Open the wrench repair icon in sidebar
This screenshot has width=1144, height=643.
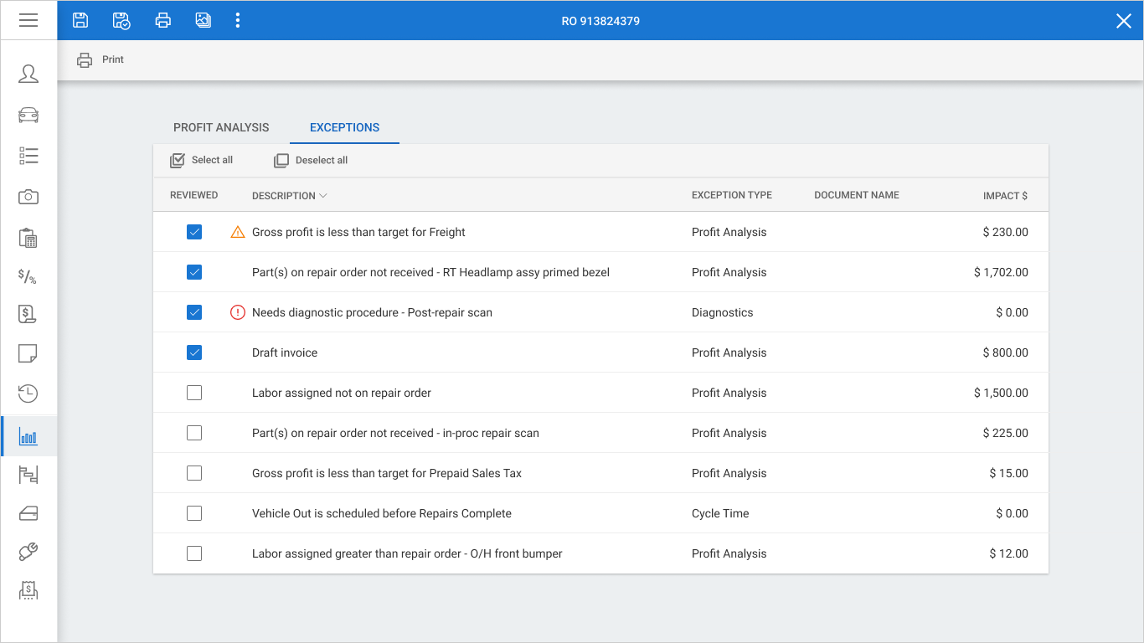tap(28, 552)
